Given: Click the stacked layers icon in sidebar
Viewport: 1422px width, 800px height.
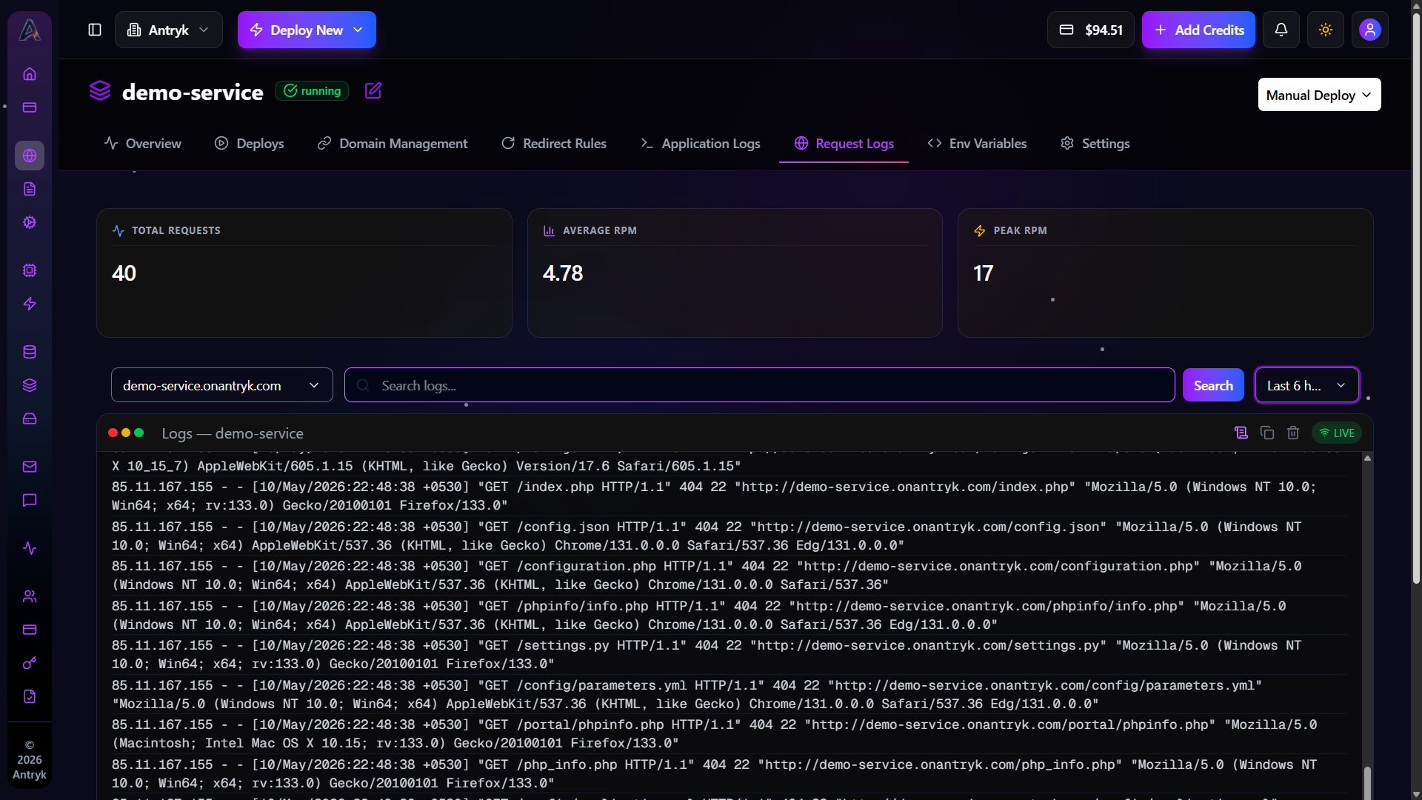Looking at the screenshot, I should (30, 385).
